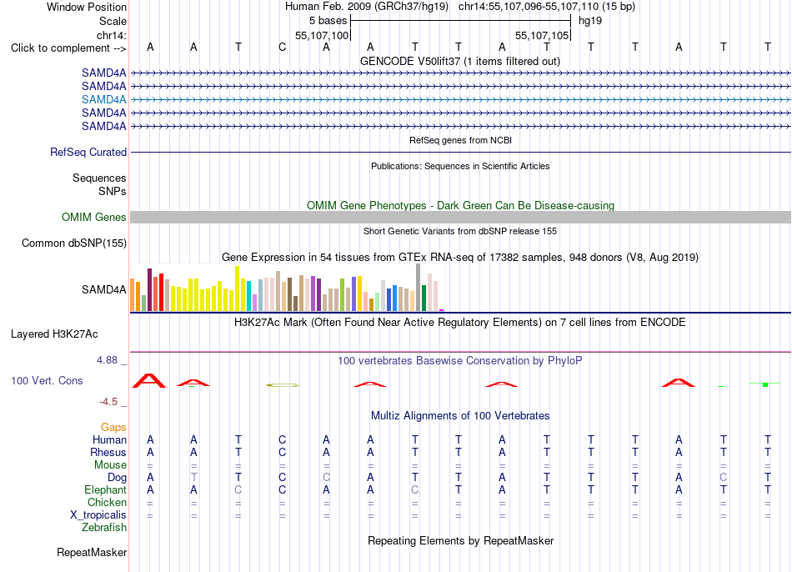Click the RefSeq Curated horizontal gene line
The height and width of the screenshot is (572, 792).
[461, 152]
